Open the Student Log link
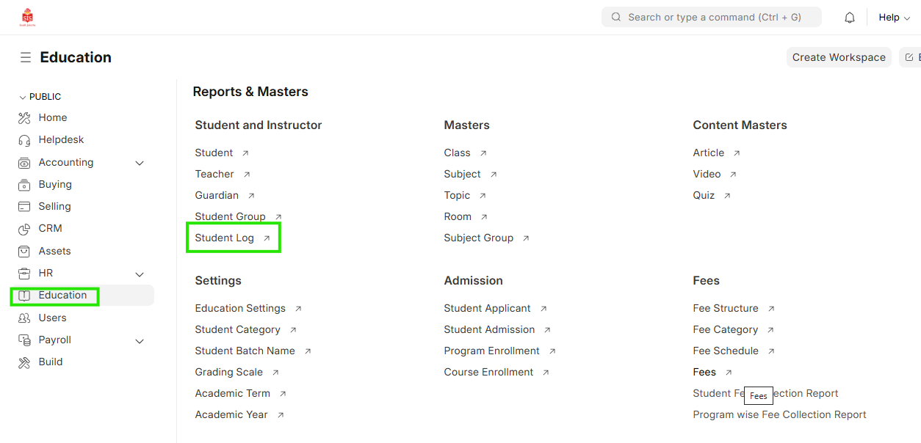 pos(224,238)
